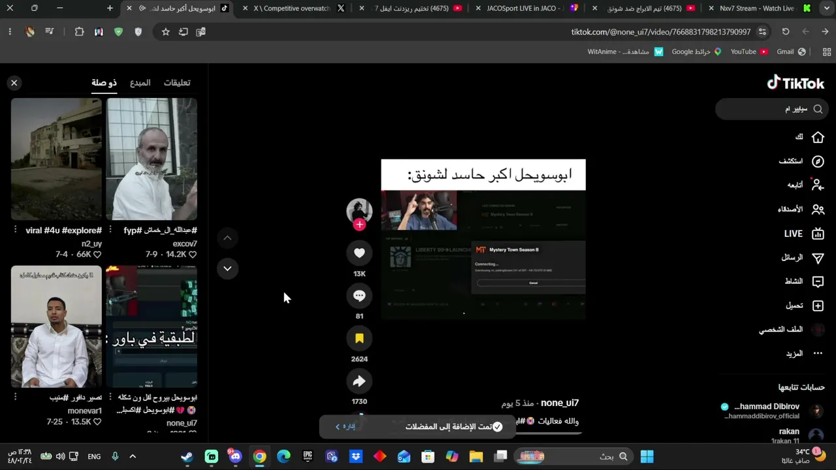
Task: Open the none_ui7 username below the video
Action: [x=560, y=403]
